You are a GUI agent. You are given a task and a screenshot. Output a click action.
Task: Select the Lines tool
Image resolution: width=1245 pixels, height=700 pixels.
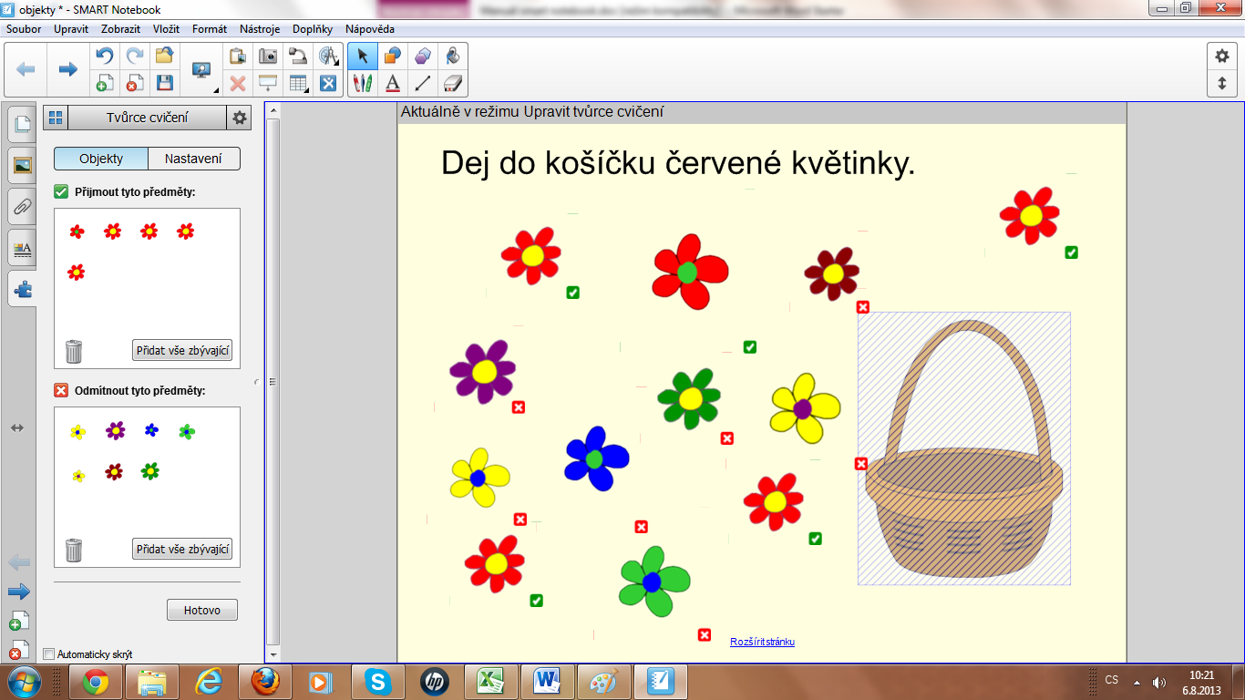pyautogui.click(x=422, y=83)
